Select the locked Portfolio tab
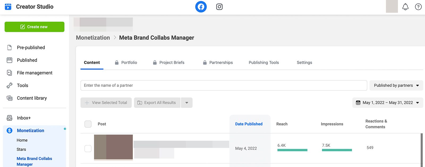The height and width of the screenshot is (167, 425). (126, 63)
